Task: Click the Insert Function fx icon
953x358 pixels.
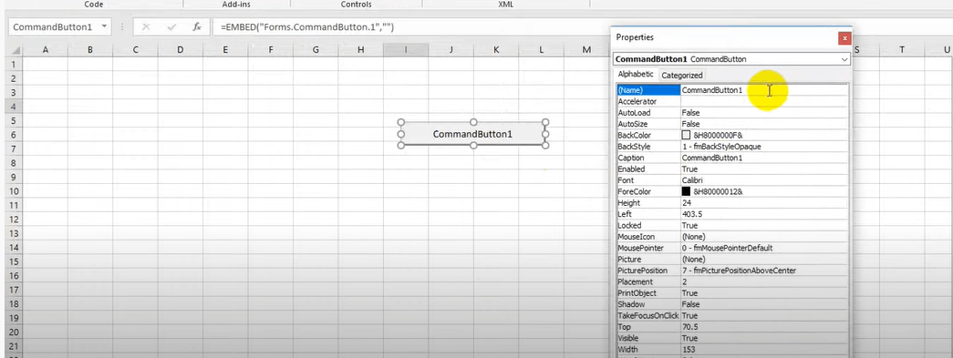Action: (197, 27)
